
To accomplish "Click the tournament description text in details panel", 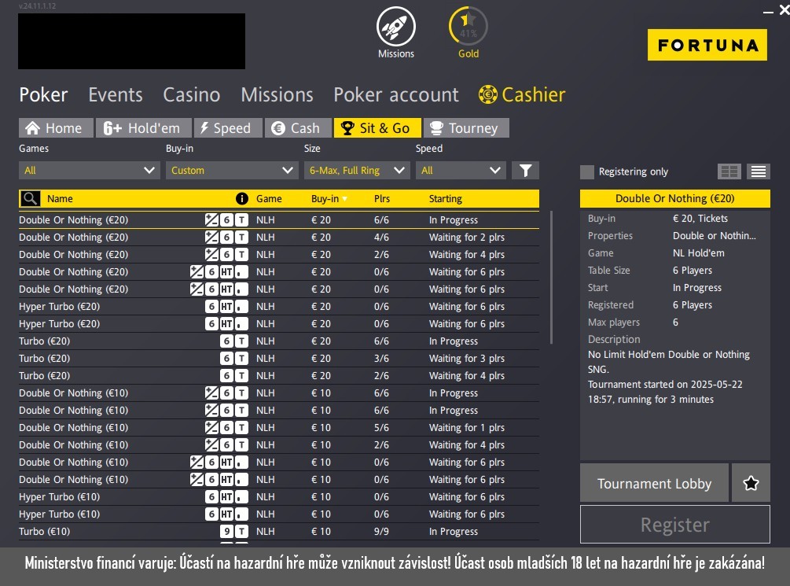I will [x=669, y=377].
